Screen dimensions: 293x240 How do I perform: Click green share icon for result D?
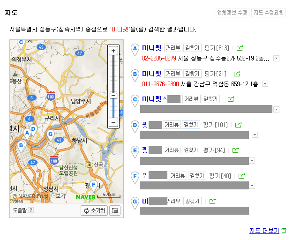pyautogui.click(x=239, y=125)
